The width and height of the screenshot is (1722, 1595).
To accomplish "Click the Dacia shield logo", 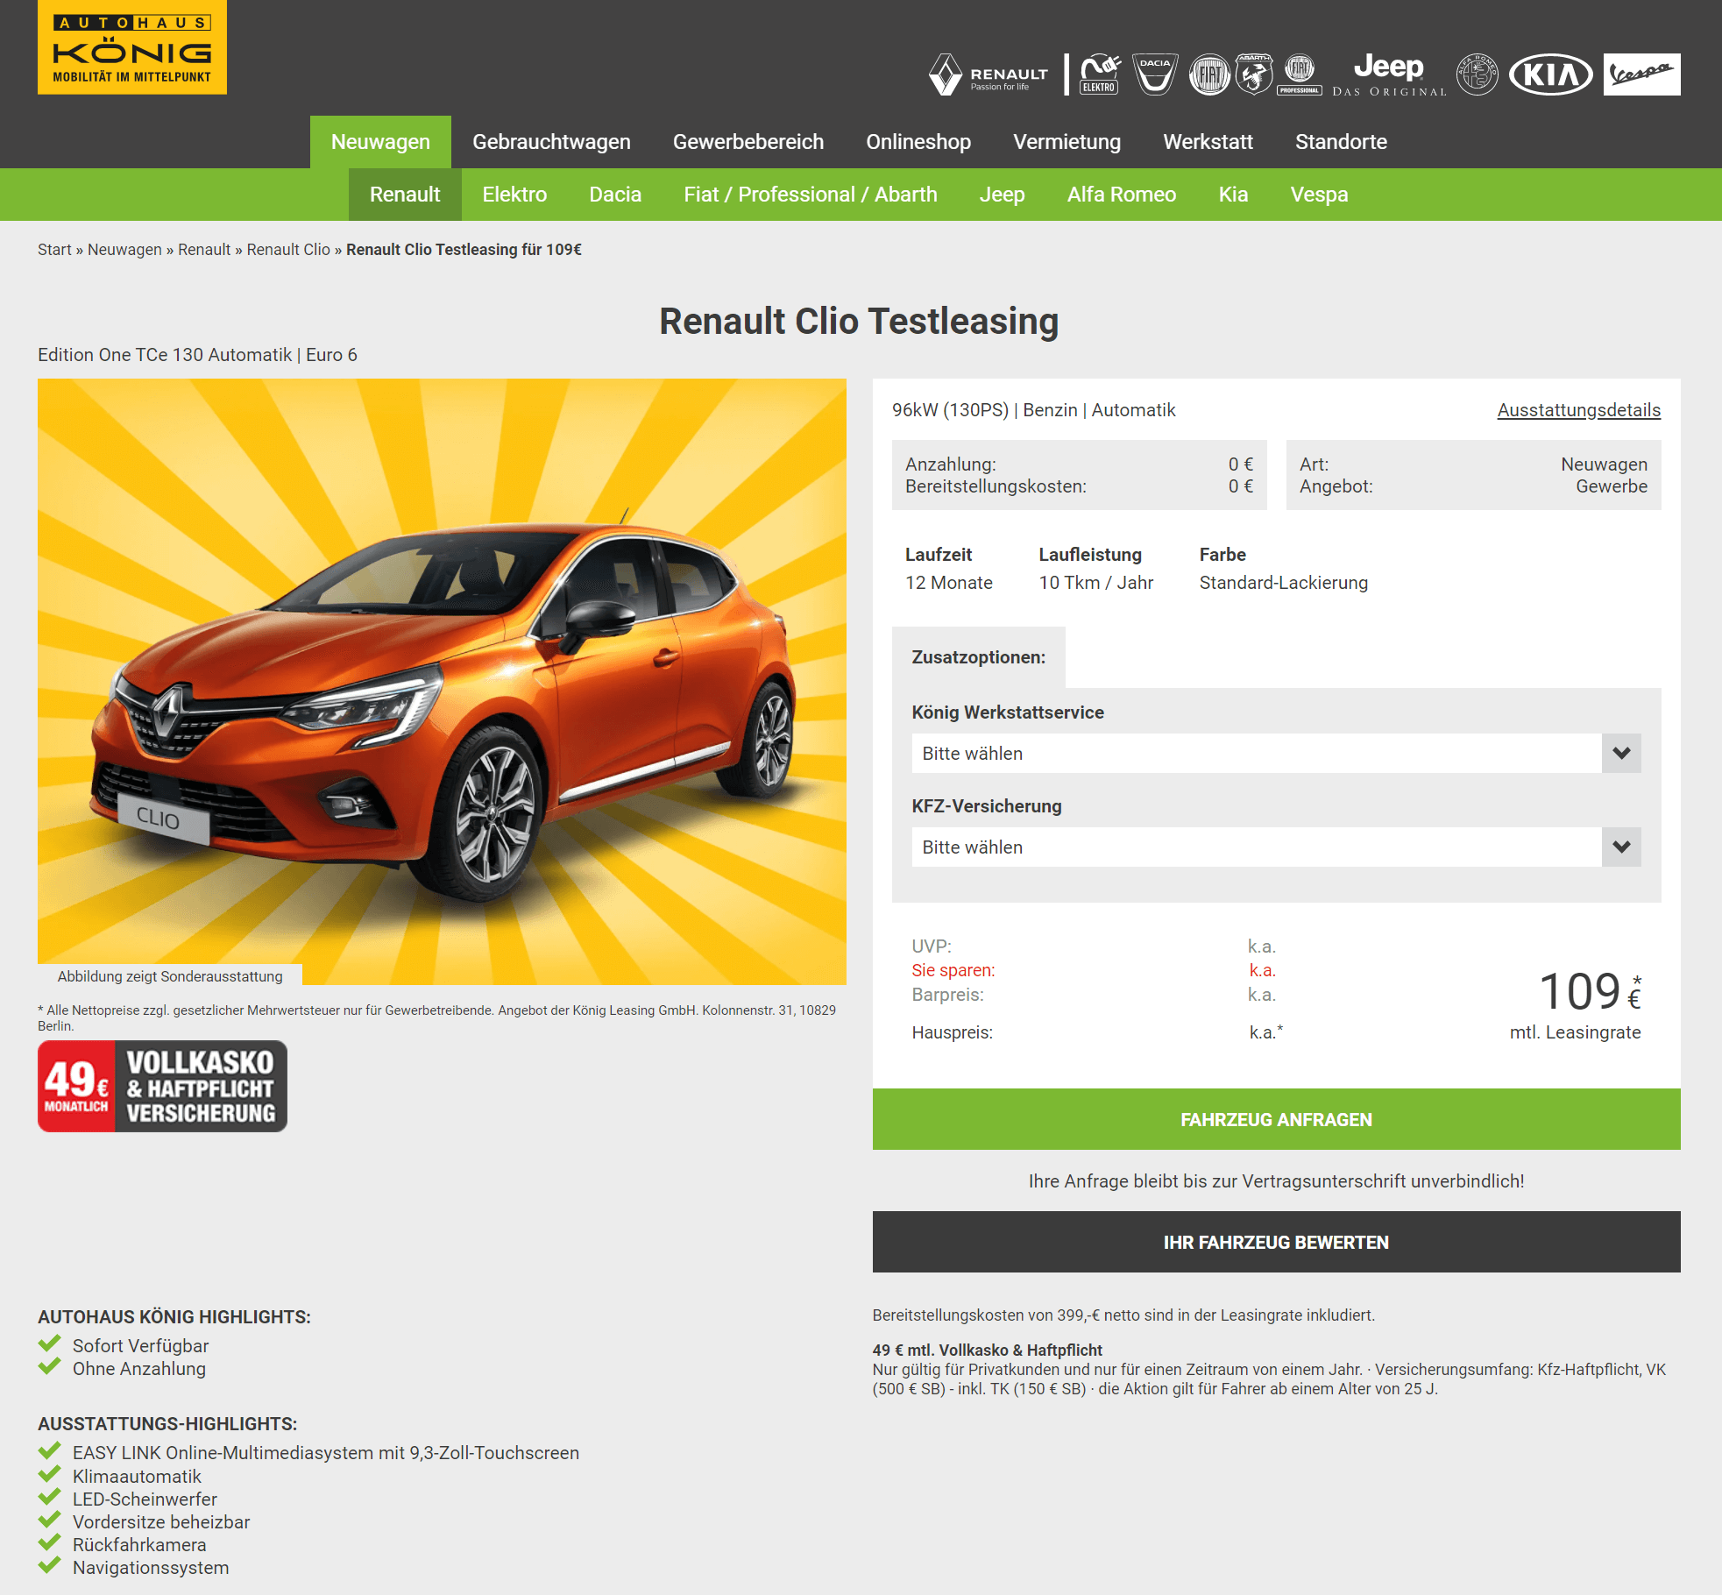I will [x=1155, y=74].
